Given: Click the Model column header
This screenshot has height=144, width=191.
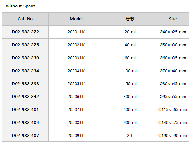Looking at the screenshot, I should [x=76, y=19].
